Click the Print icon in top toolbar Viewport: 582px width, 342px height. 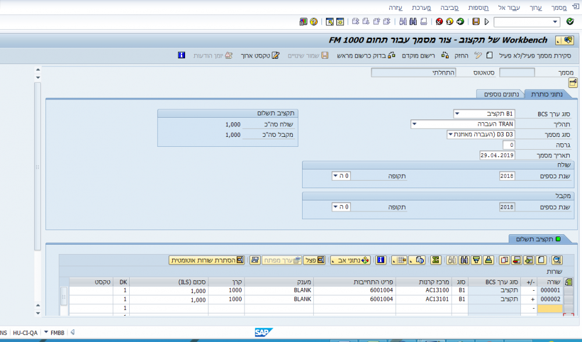(x=424, y=22)
